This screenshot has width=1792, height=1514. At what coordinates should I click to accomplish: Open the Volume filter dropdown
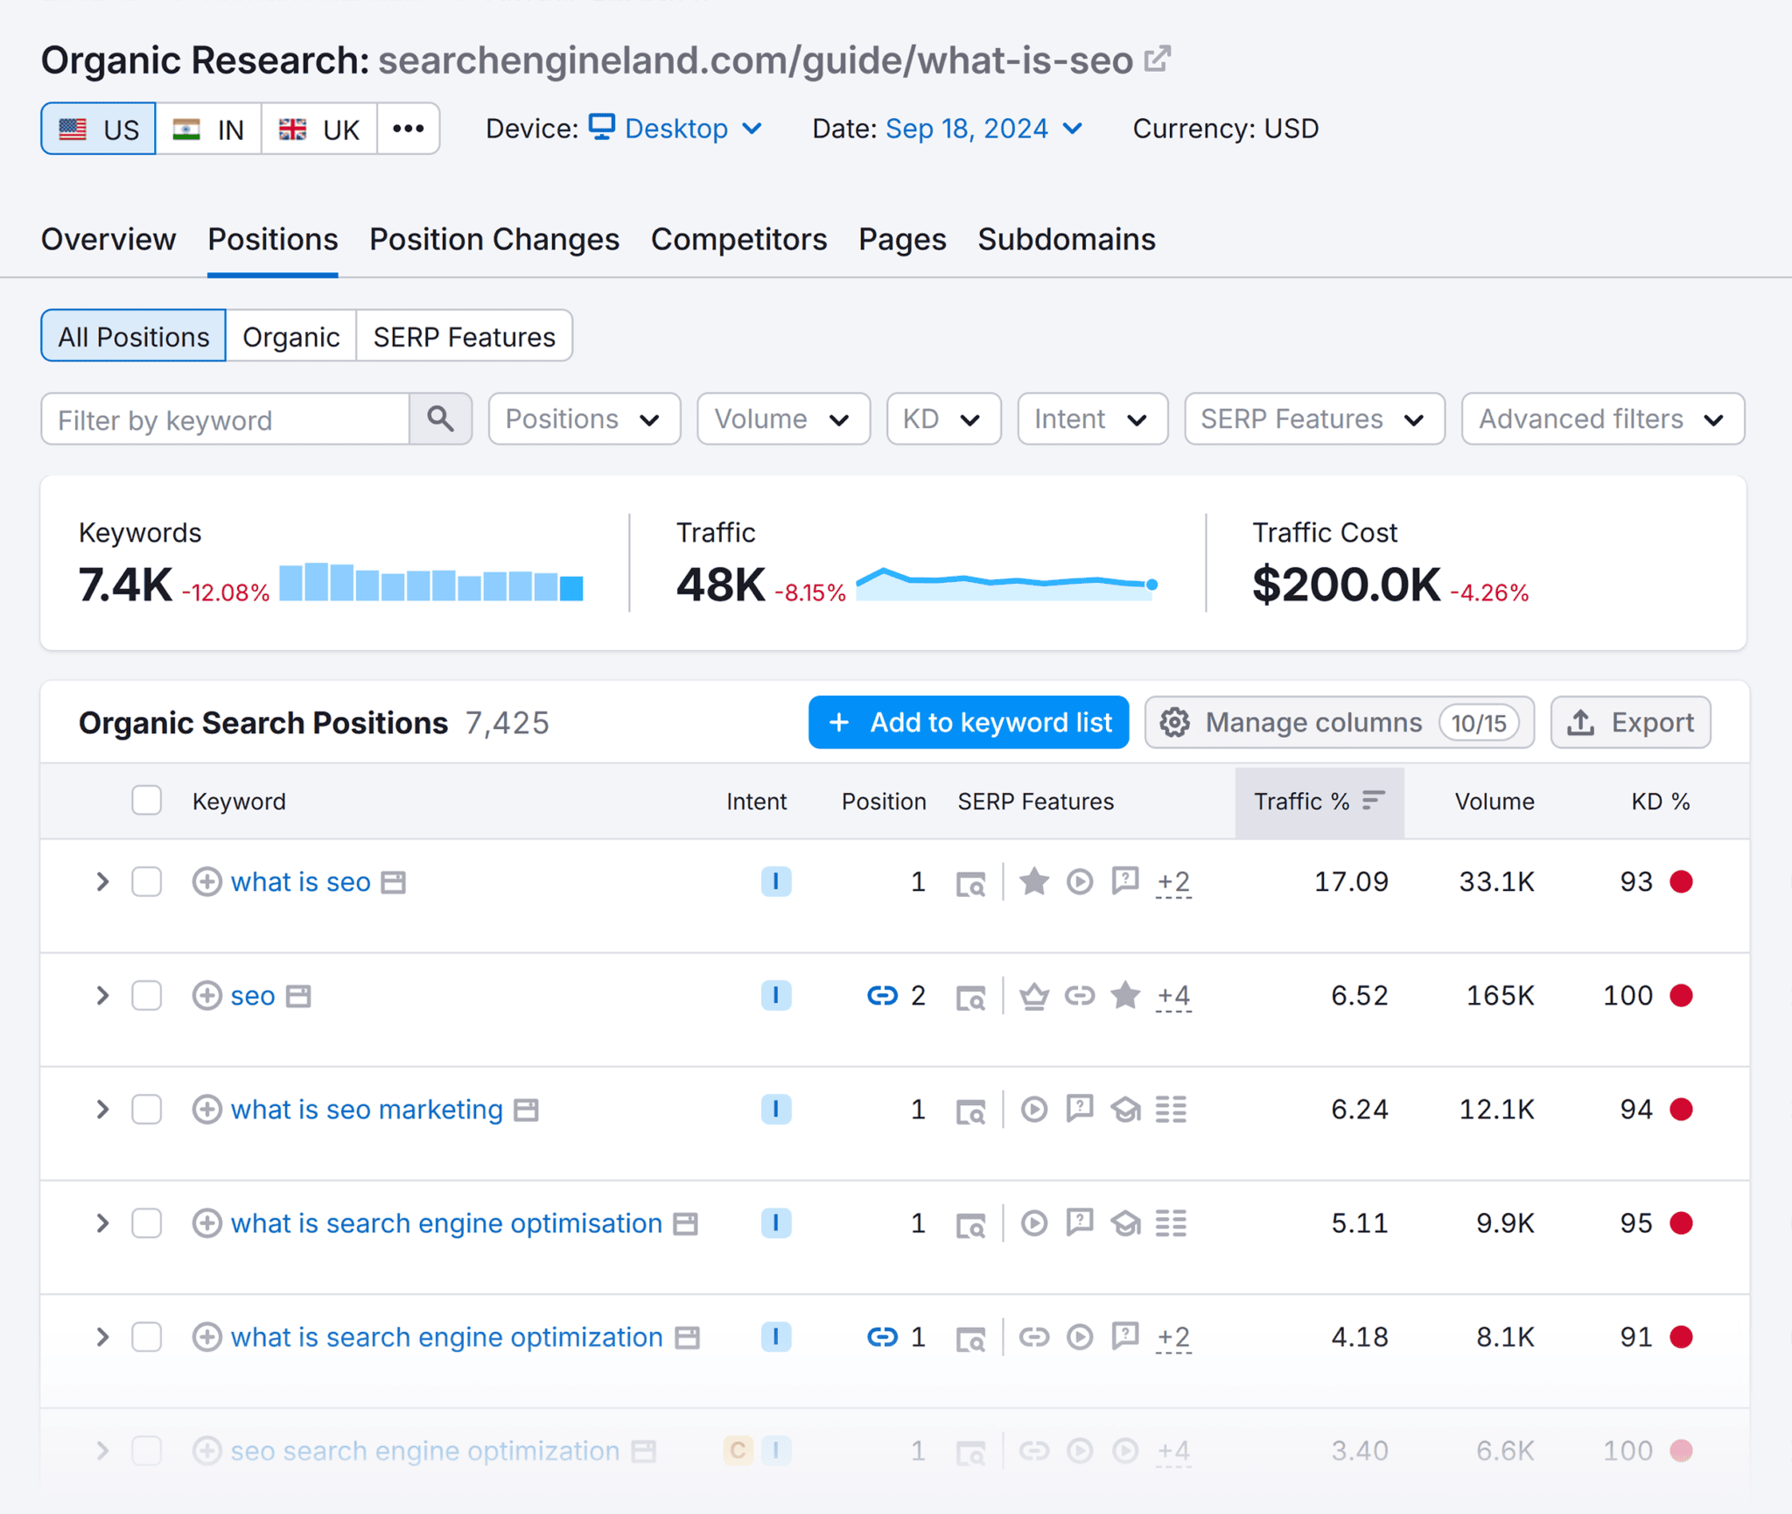click(x=783, y=419)
